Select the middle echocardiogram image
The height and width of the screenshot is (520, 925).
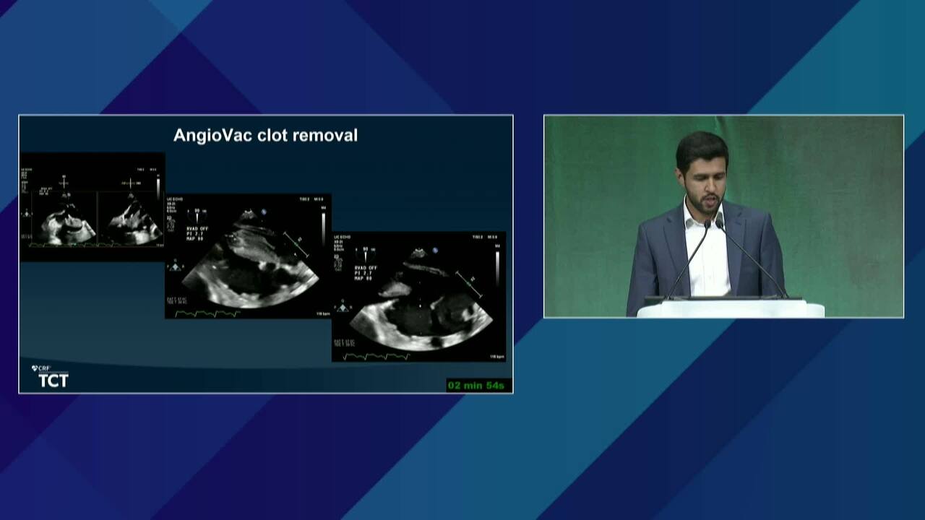[248, 256]
